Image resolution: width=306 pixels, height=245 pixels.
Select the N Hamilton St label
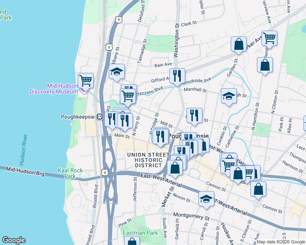tap(255, 116)
